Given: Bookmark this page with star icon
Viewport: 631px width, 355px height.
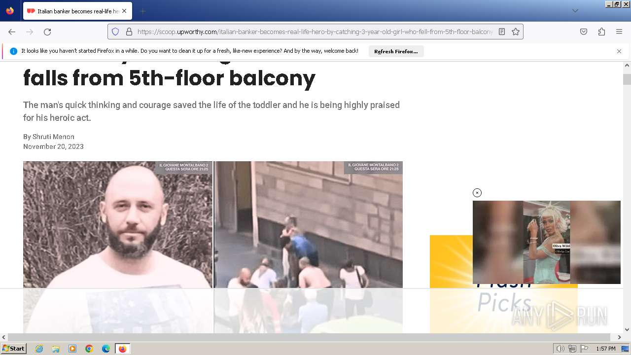Looking at the screenshot, I should (x=516, y=32).
